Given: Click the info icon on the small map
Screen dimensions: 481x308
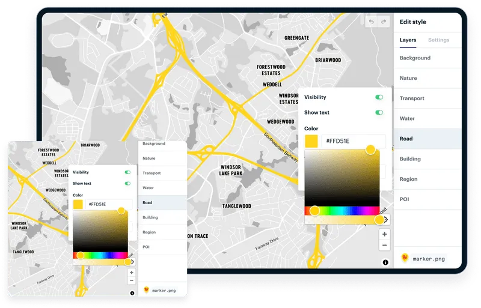Looking at the screenshot, I should [x=132, y=293].
